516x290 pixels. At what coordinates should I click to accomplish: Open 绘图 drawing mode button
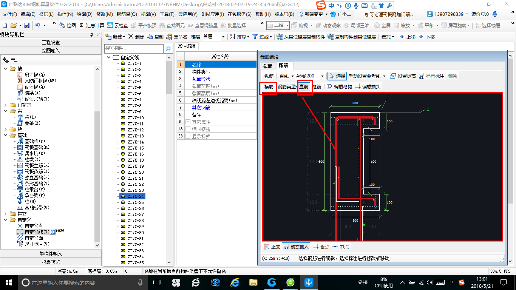68,25
